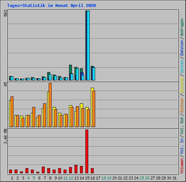
Task: Click day label "14" on the axis
Action: (82, 178)
